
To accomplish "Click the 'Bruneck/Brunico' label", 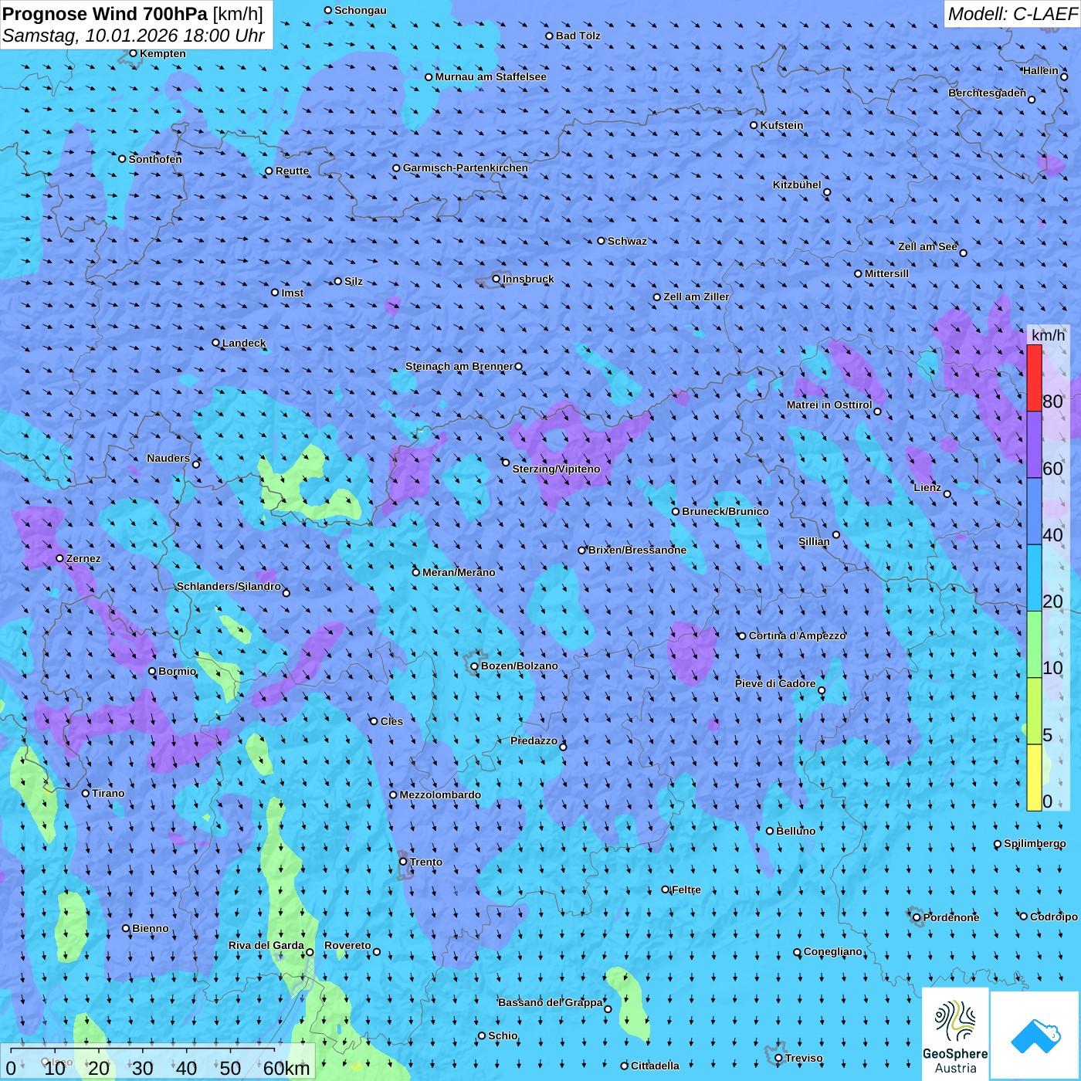I will (725, 511).
